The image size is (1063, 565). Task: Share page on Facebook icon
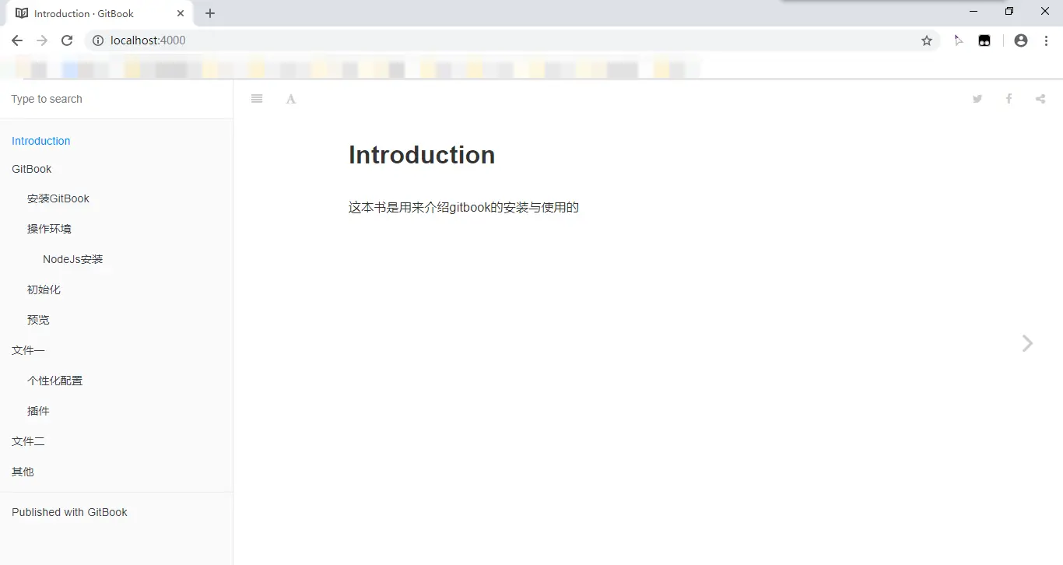point(1009,99)
